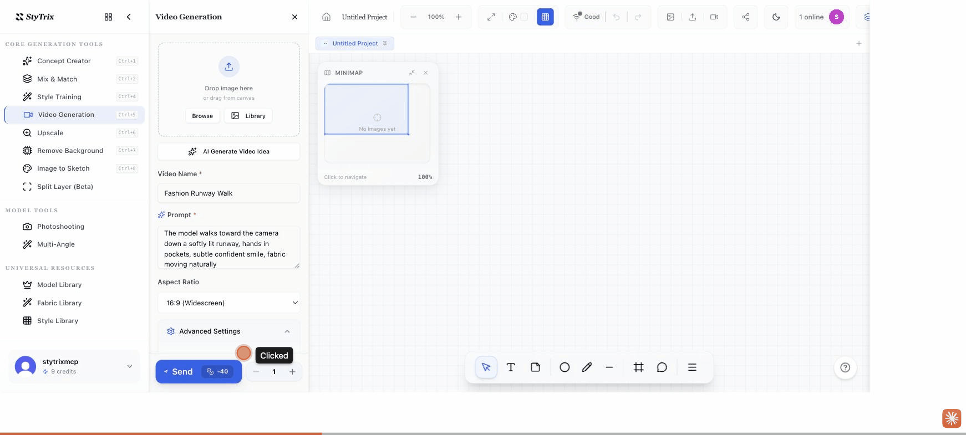Screen dimensions: 966x435
Task: Select Style Training in sidebar
Action: pos(74,97)
